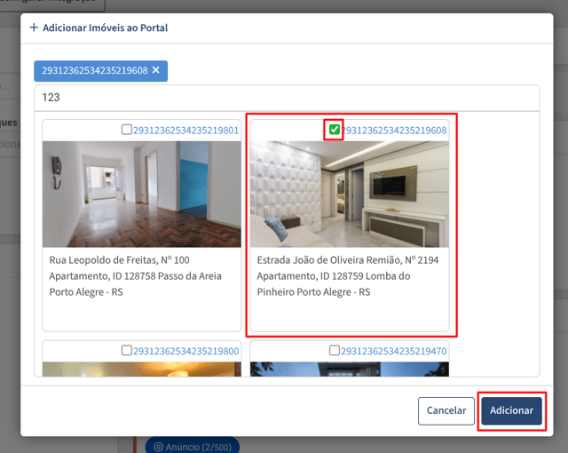Screen dimensions: 568x453
Task: Click the search field containing 123
Action: [x=287, y=98]
